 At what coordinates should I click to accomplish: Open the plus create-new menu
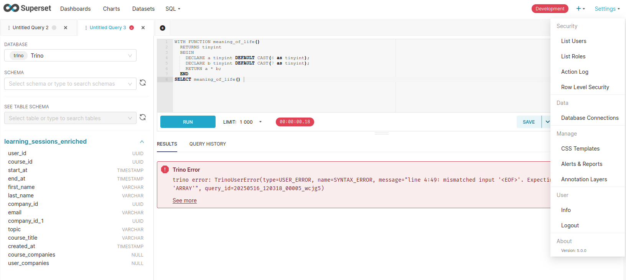click(580, 8)
